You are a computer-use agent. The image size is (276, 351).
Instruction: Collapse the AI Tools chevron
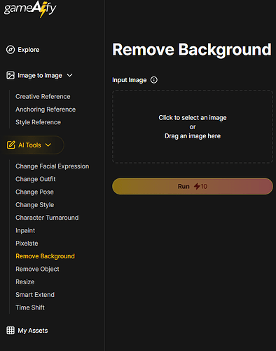48,145
